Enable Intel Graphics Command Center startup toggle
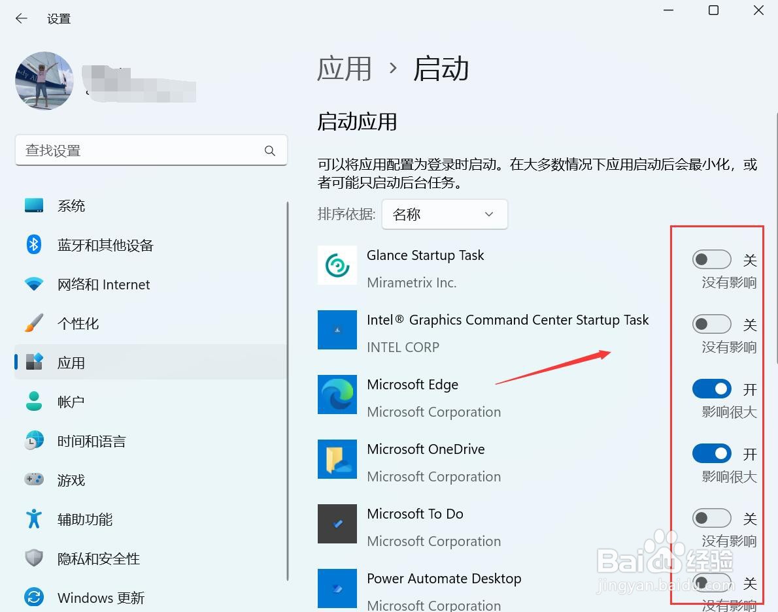This screenshot has height=612, width=778. [x=711, y=324]
